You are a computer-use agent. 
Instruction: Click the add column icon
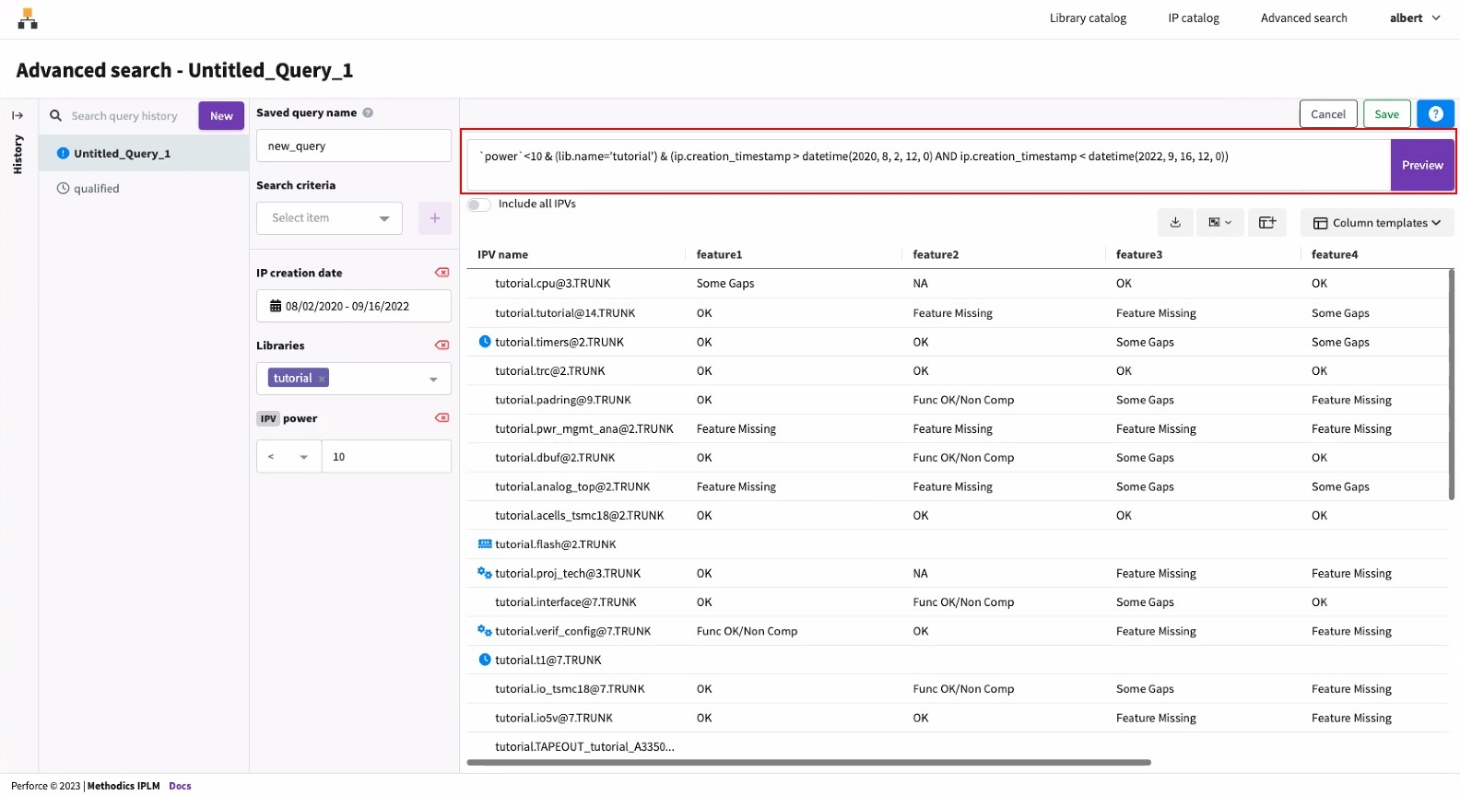1266,223
